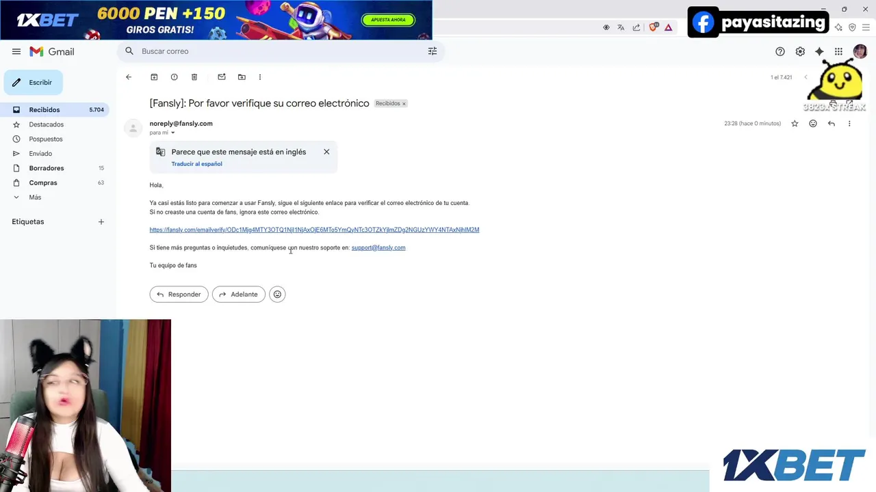The image size is (876, 492).
Task: Click APUESTA AHORA in 1XBET banner
Action: click(x=388, y=20)
